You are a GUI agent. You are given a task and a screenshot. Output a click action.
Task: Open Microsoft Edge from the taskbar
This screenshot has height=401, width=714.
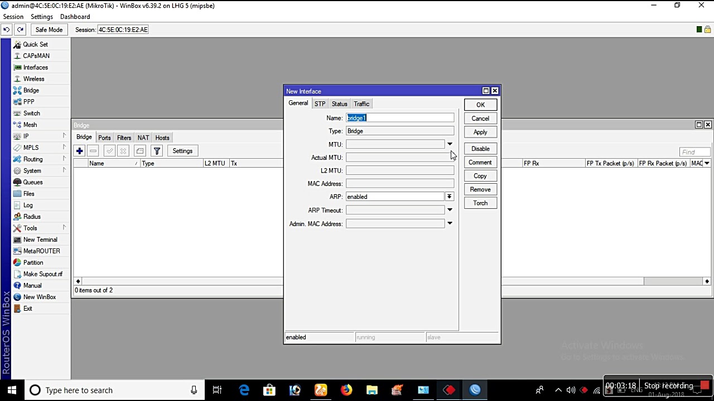(x=244, y=390)
